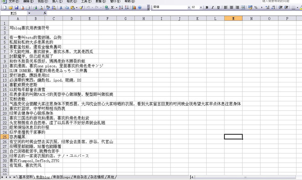The height and width of the screenshot is (180, 302).
Task: Expand standard toolbar options chevron
Action: click(x=148, y=8)
